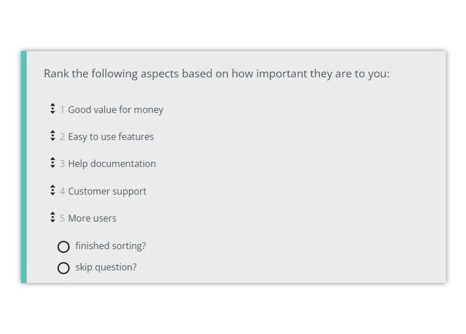The width and height of the screenshot is (466, 334).
Task: Click the rank number 4 label
Action: 62,191
